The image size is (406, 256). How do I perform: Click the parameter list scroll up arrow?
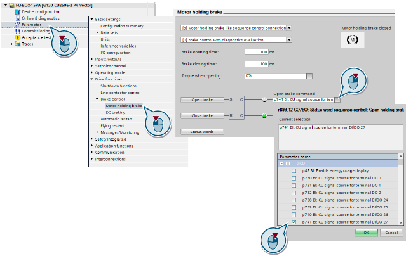[x=400, y=157]
